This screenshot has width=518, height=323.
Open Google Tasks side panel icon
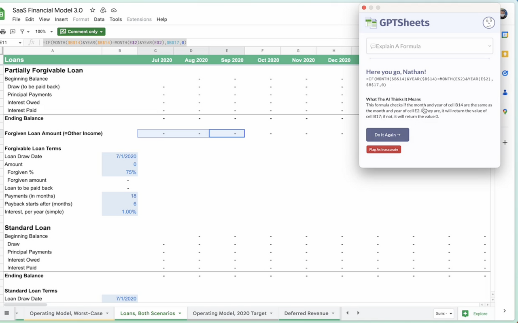click(x=505, y=73)
